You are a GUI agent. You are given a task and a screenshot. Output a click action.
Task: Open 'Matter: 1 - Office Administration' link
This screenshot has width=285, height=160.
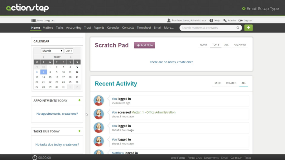(153, 112)
